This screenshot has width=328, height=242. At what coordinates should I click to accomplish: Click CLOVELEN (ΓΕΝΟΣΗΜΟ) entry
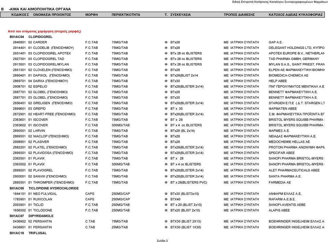pos(53,70)
